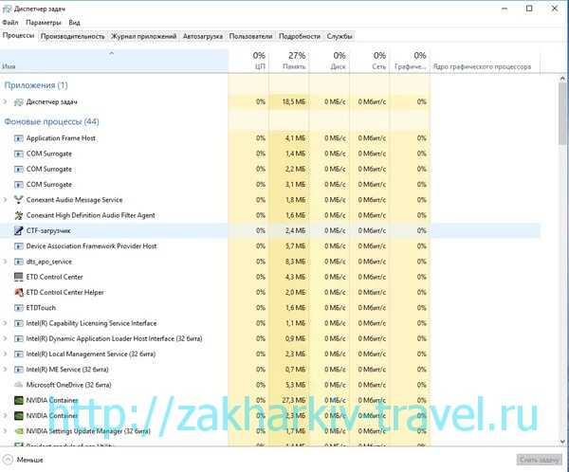Screen dimensions: 569x472
Task: Click the Intel(R) ME Service icon
Action: tap(19, 370)
